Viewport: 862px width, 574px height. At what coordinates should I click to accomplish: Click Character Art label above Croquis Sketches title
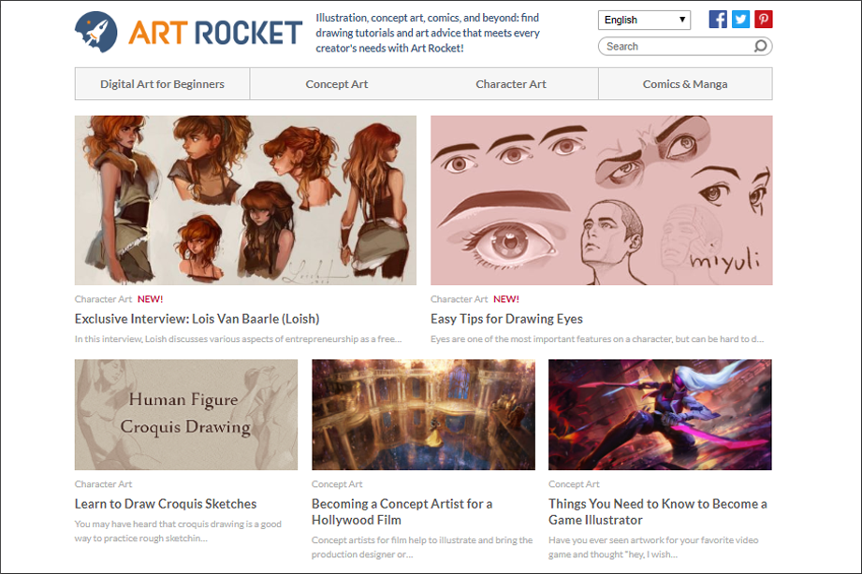pos(103,484)
